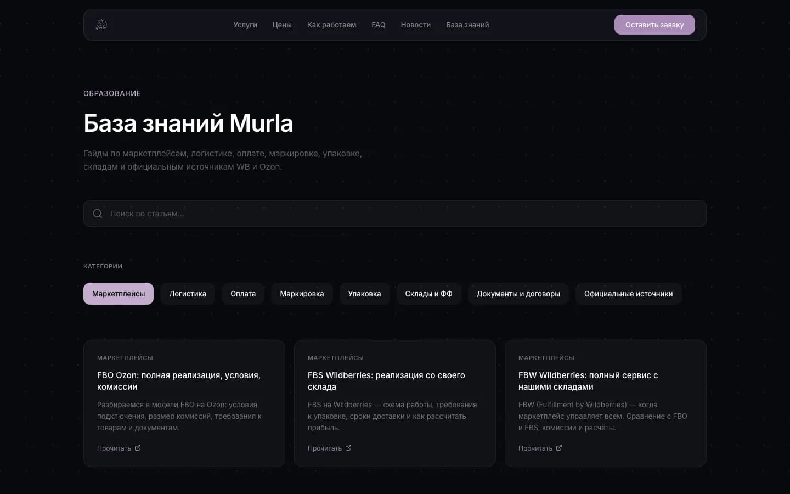Select the Маркетплейсы category chip
The width and height of the screenshot is (790, 494).
click(119, 294)
